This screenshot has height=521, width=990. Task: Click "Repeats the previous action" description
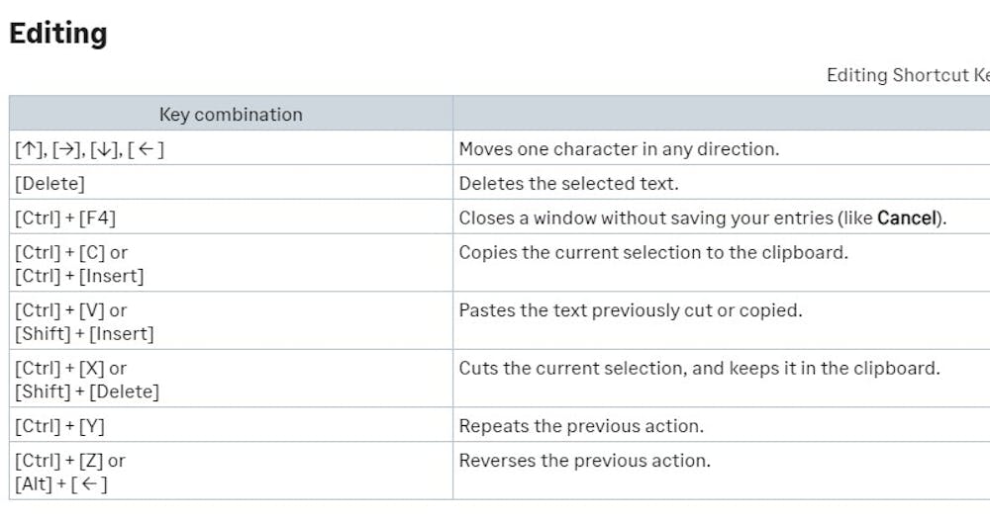[x=581, y=426]
